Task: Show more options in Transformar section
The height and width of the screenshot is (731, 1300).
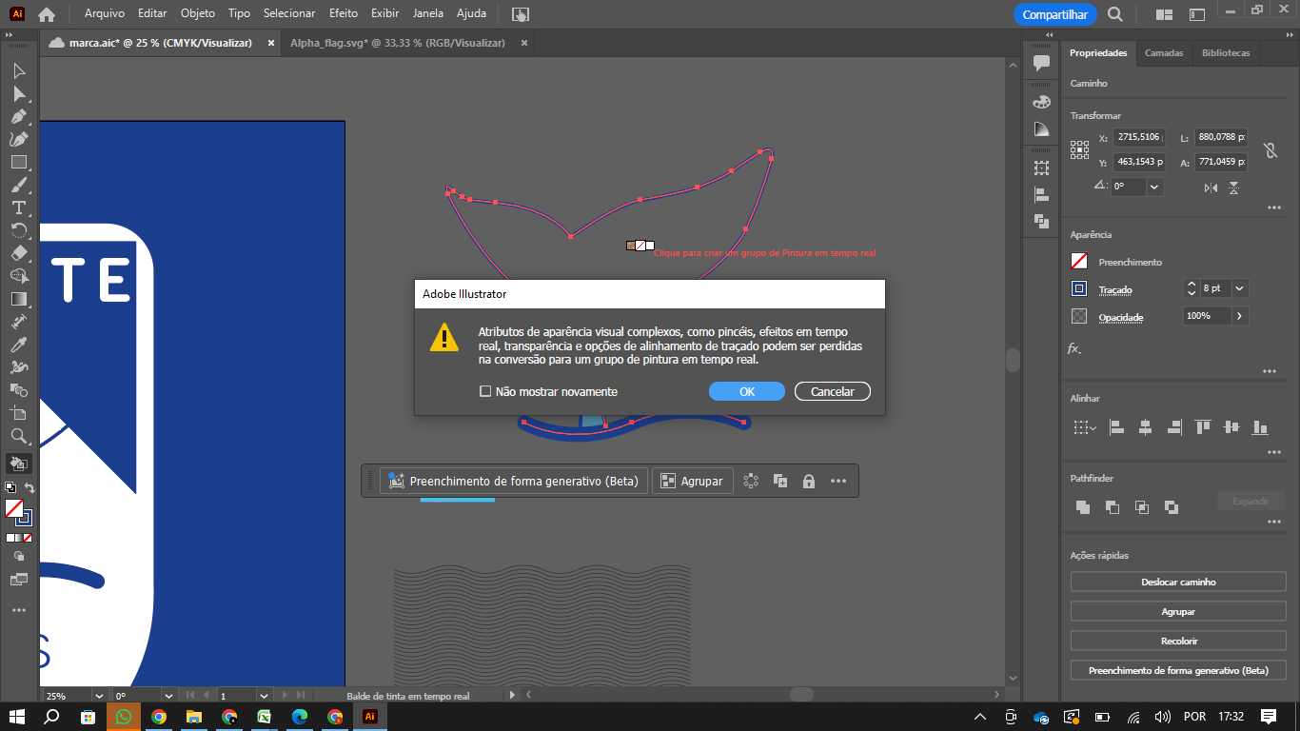Action: click(1273, 207)
